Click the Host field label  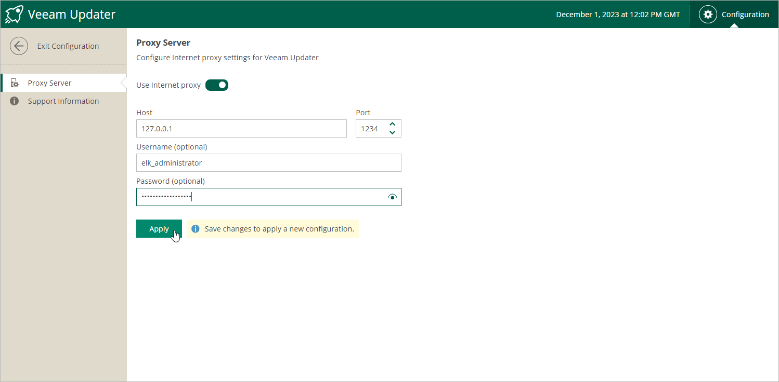coord(145,113)
